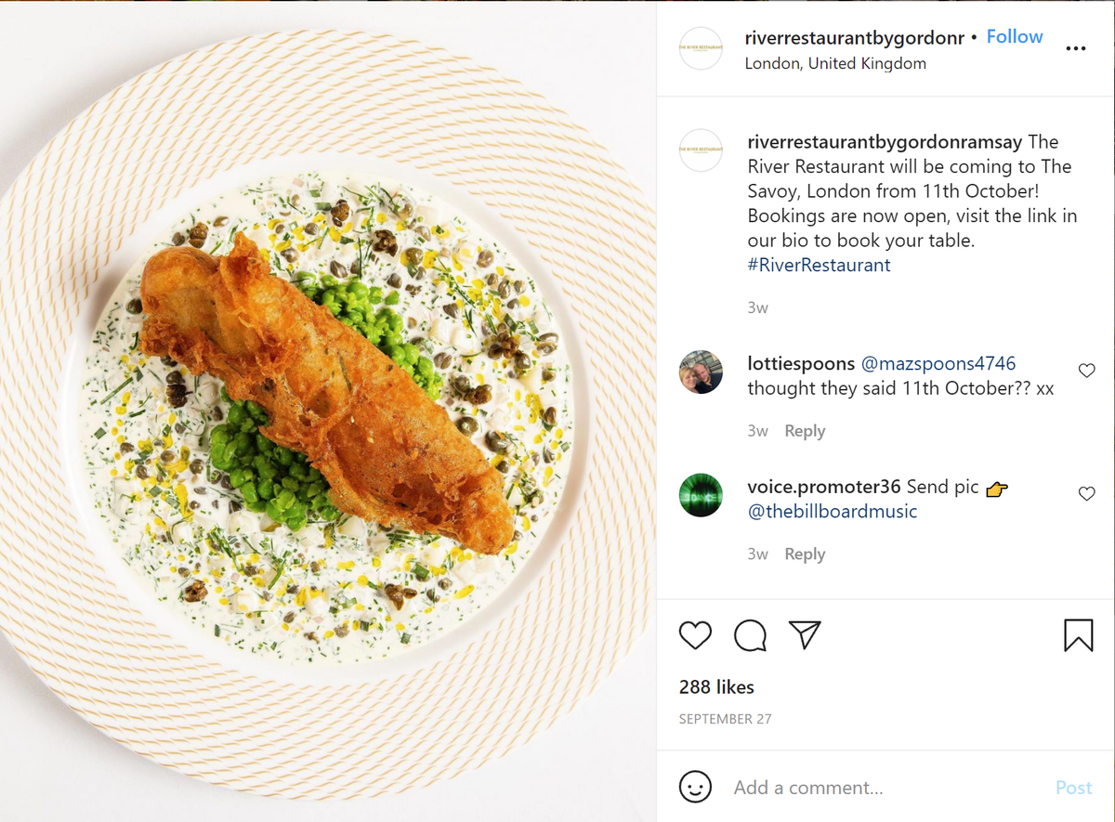Save the post with the bookmark icon
1115x822 pixels.
point(1078,635)
